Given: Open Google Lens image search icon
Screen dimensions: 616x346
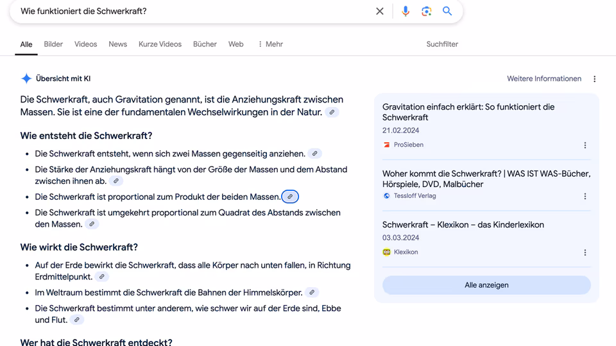Looking at the screenshot, I should [426, 11].
